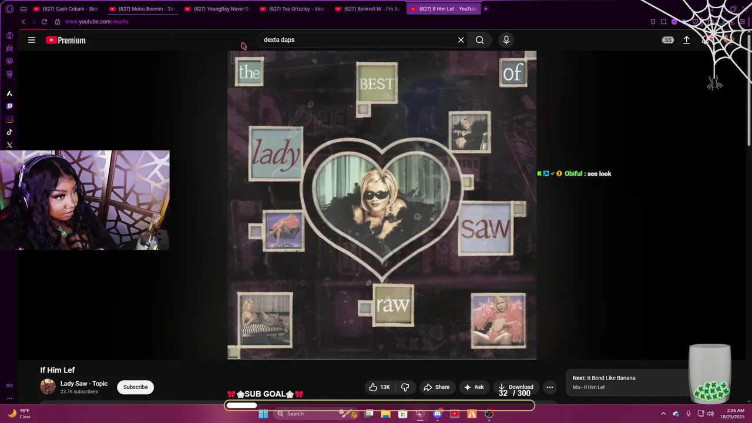Open Microsoft Store taskbar icon
Viewport: 752px width, 423px height.
click(402, 414)
